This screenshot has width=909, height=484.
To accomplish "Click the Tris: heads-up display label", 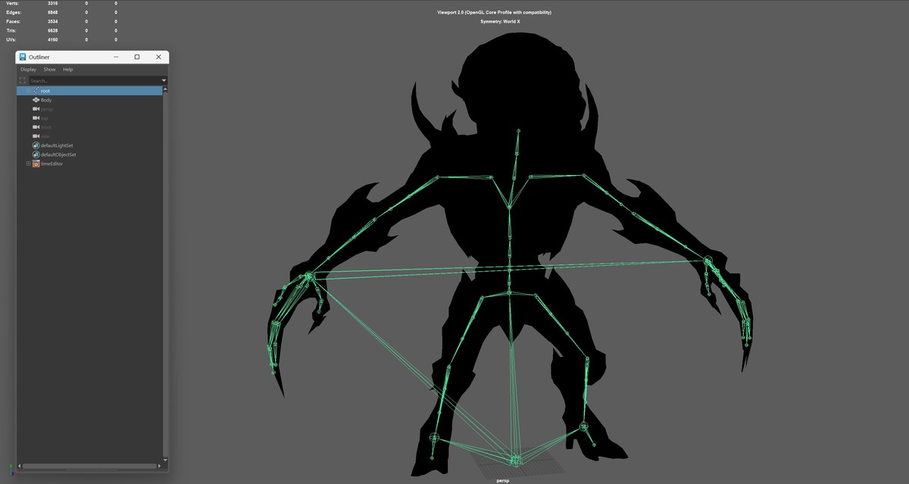I will click(x=11, y=30).
